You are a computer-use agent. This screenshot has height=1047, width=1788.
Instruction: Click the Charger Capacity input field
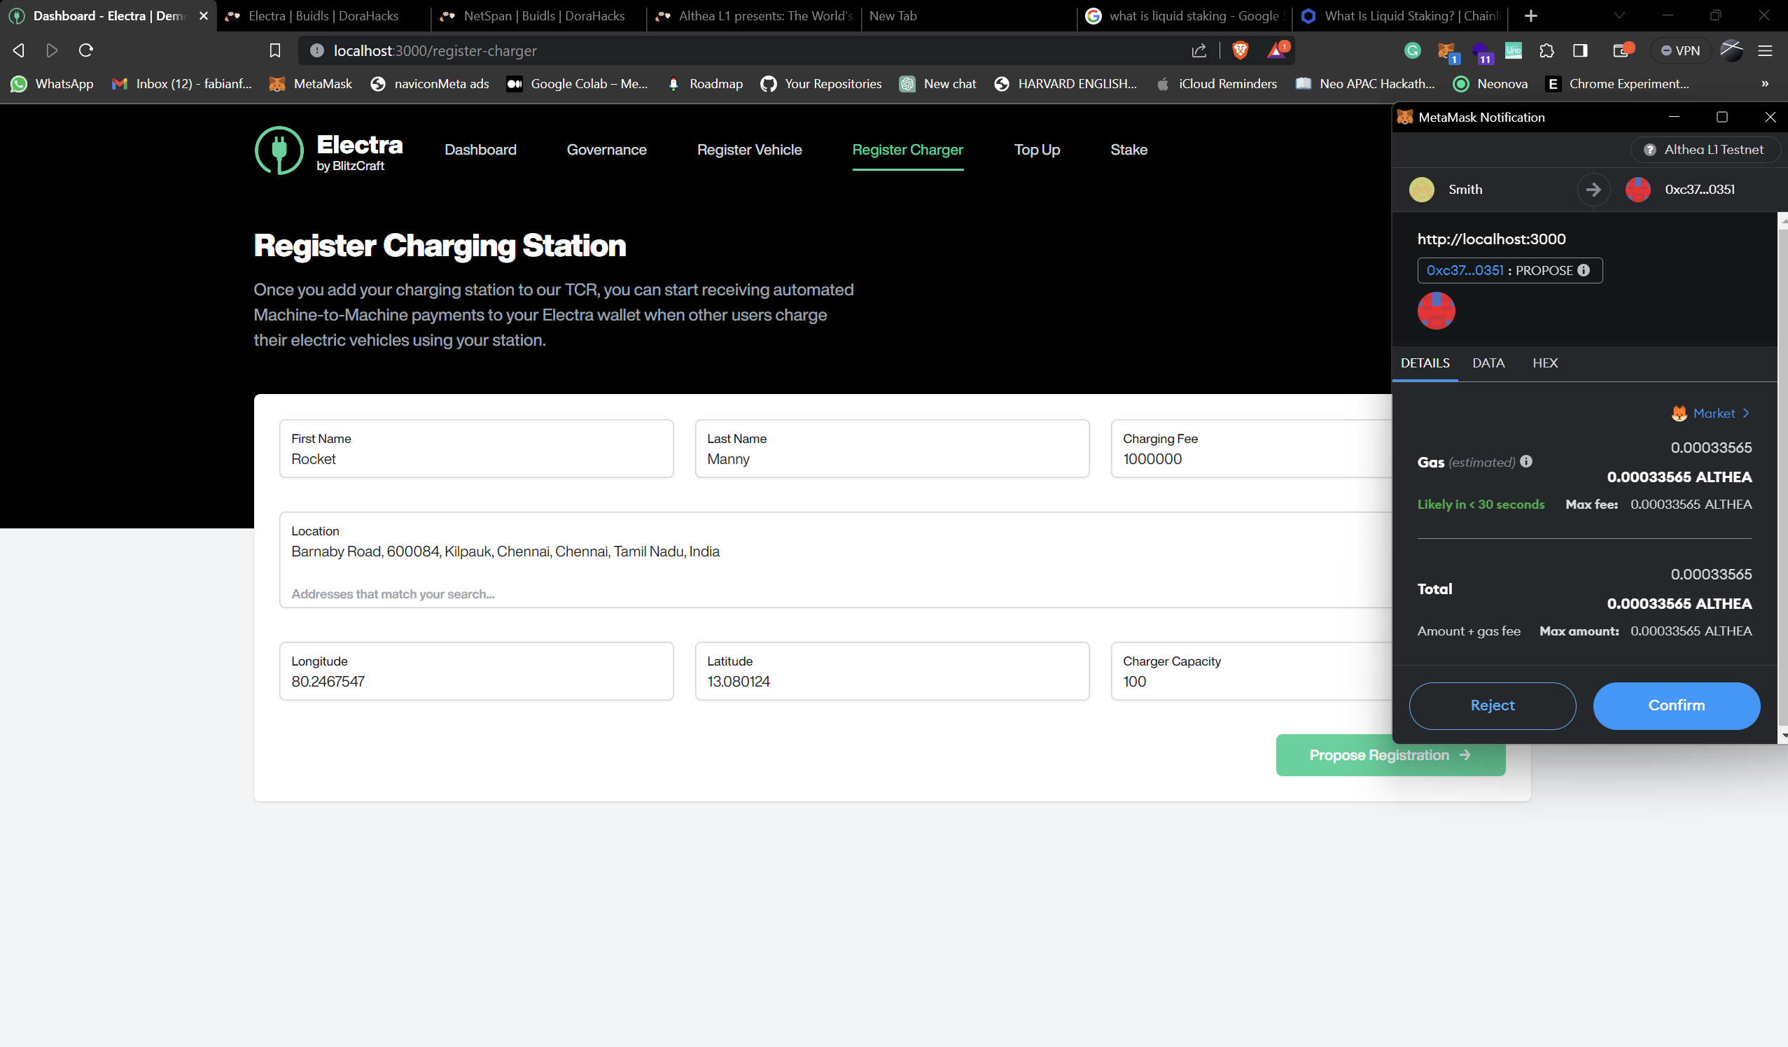click(1252, 672)
